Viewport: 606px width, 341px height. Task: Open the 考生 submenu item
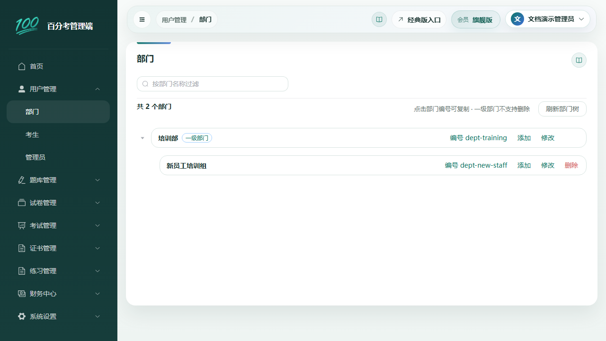click(58, 135)
